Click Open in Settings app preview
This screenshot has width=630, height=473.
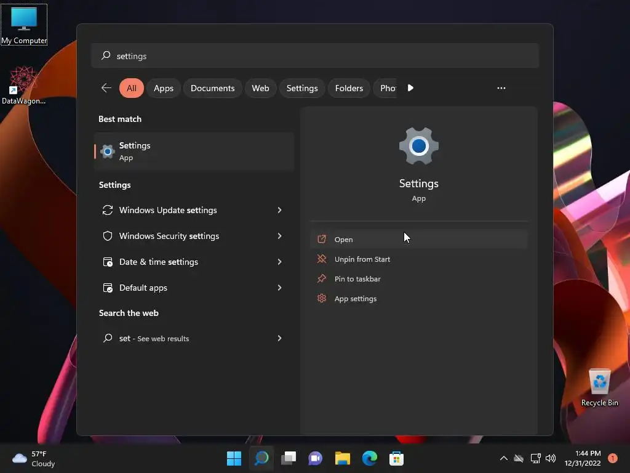[418, 240]
